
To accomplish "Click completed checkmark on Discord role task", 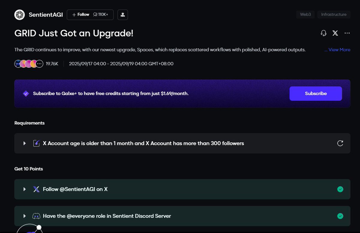I will (340, 216).
